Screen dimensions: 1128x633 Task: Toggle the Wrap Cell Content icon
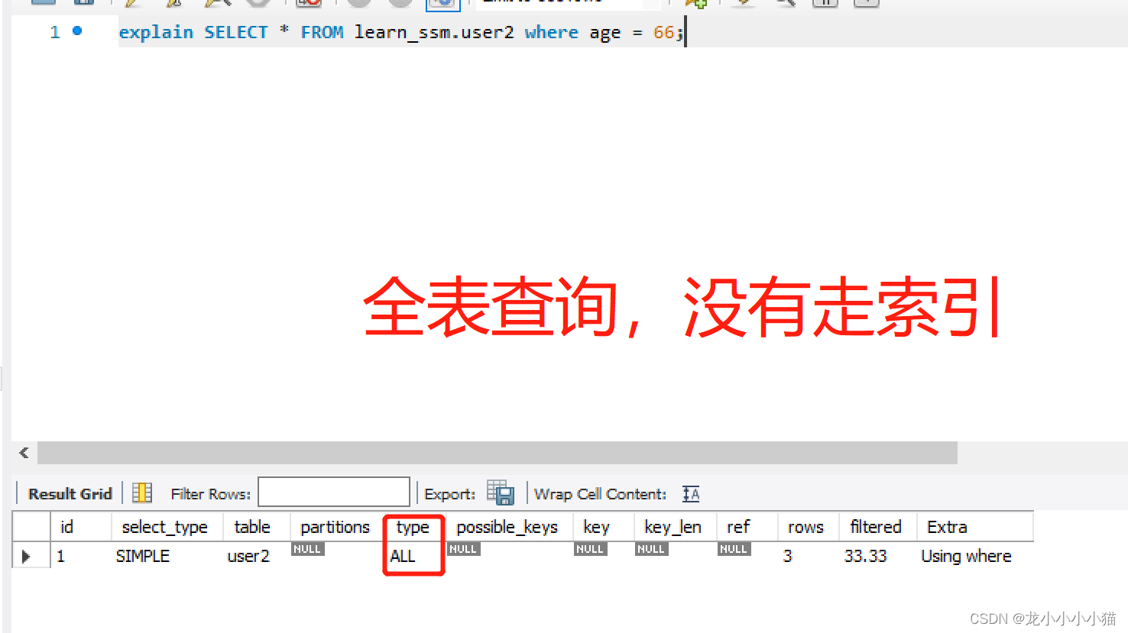point(691,494)
